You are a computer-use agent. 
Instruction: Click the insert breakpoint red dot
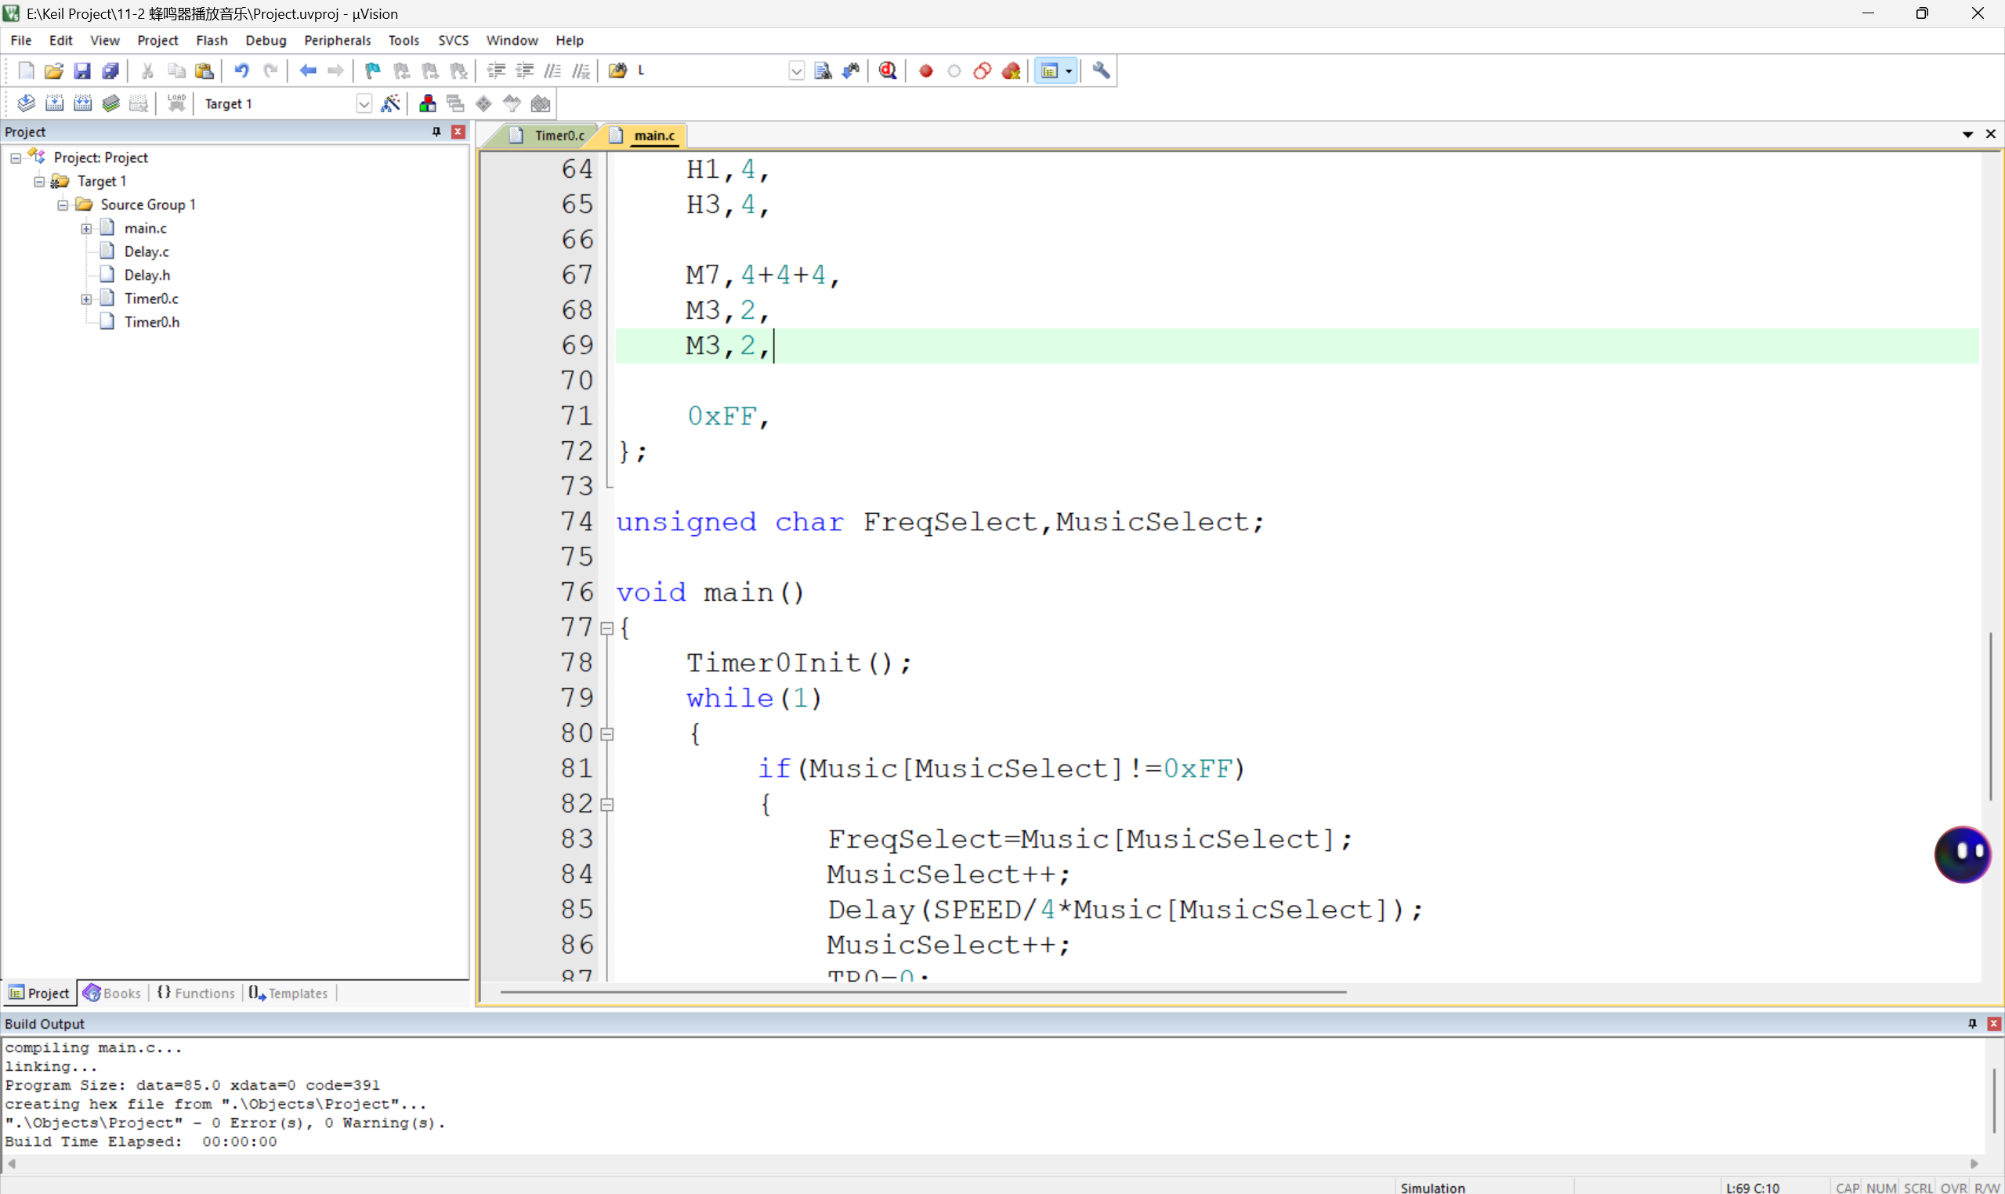pyautogui.click(x=925, y=71)
